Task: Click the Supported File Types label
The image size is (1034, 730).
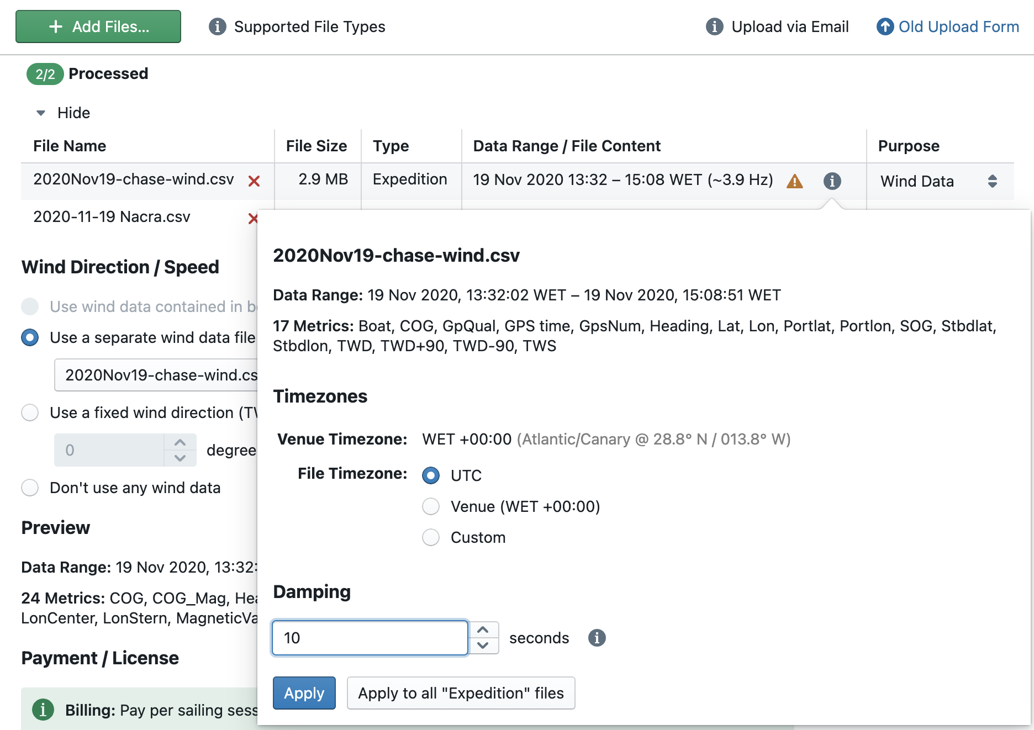Action: 309,27
